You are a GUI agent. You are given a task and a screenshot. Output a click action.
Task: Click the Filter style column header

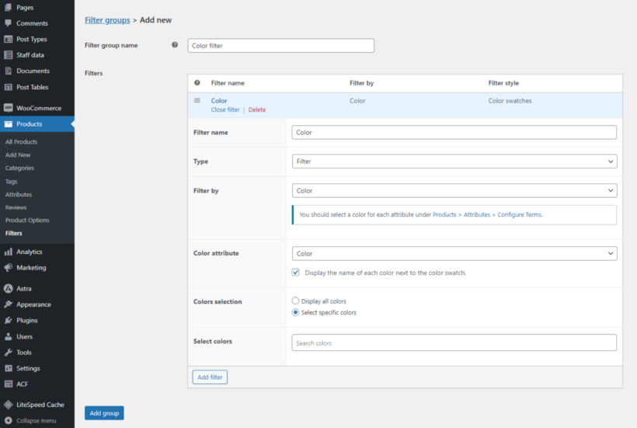pyautogui.click(x=503, y=83)
